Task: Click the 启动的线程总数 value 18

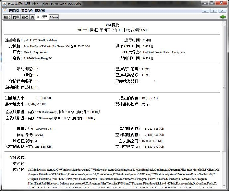Action: coord(37,87)
